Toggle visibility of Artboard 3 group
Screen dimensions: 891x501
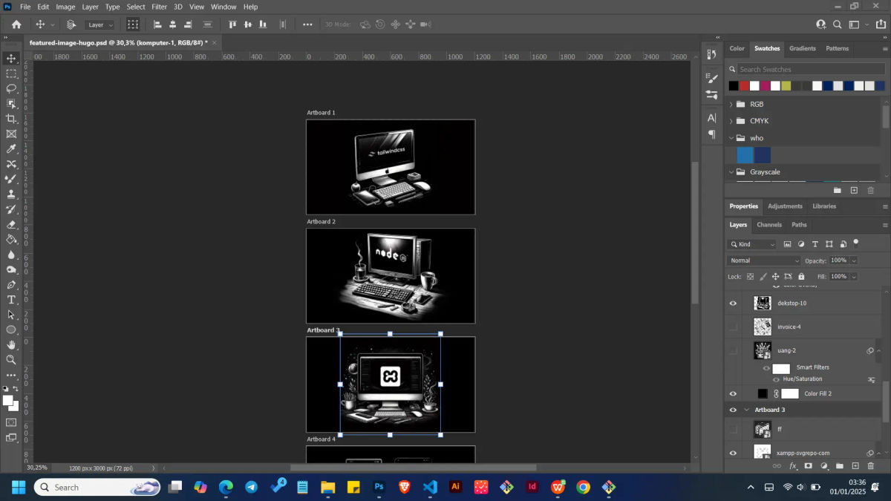click(x=734, y=410)
